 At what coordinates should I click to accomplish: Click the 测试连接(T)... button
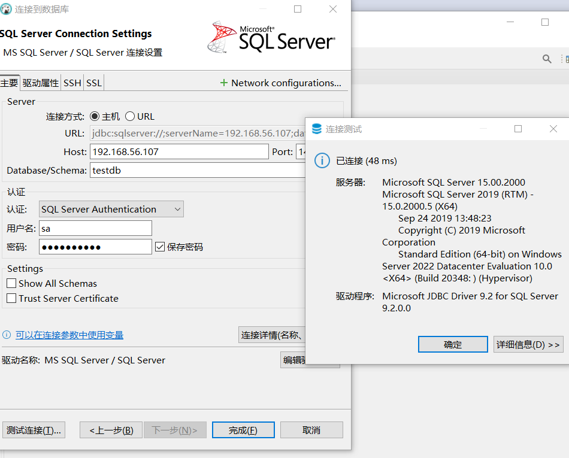pyautogui.click(x=34, y=430)
